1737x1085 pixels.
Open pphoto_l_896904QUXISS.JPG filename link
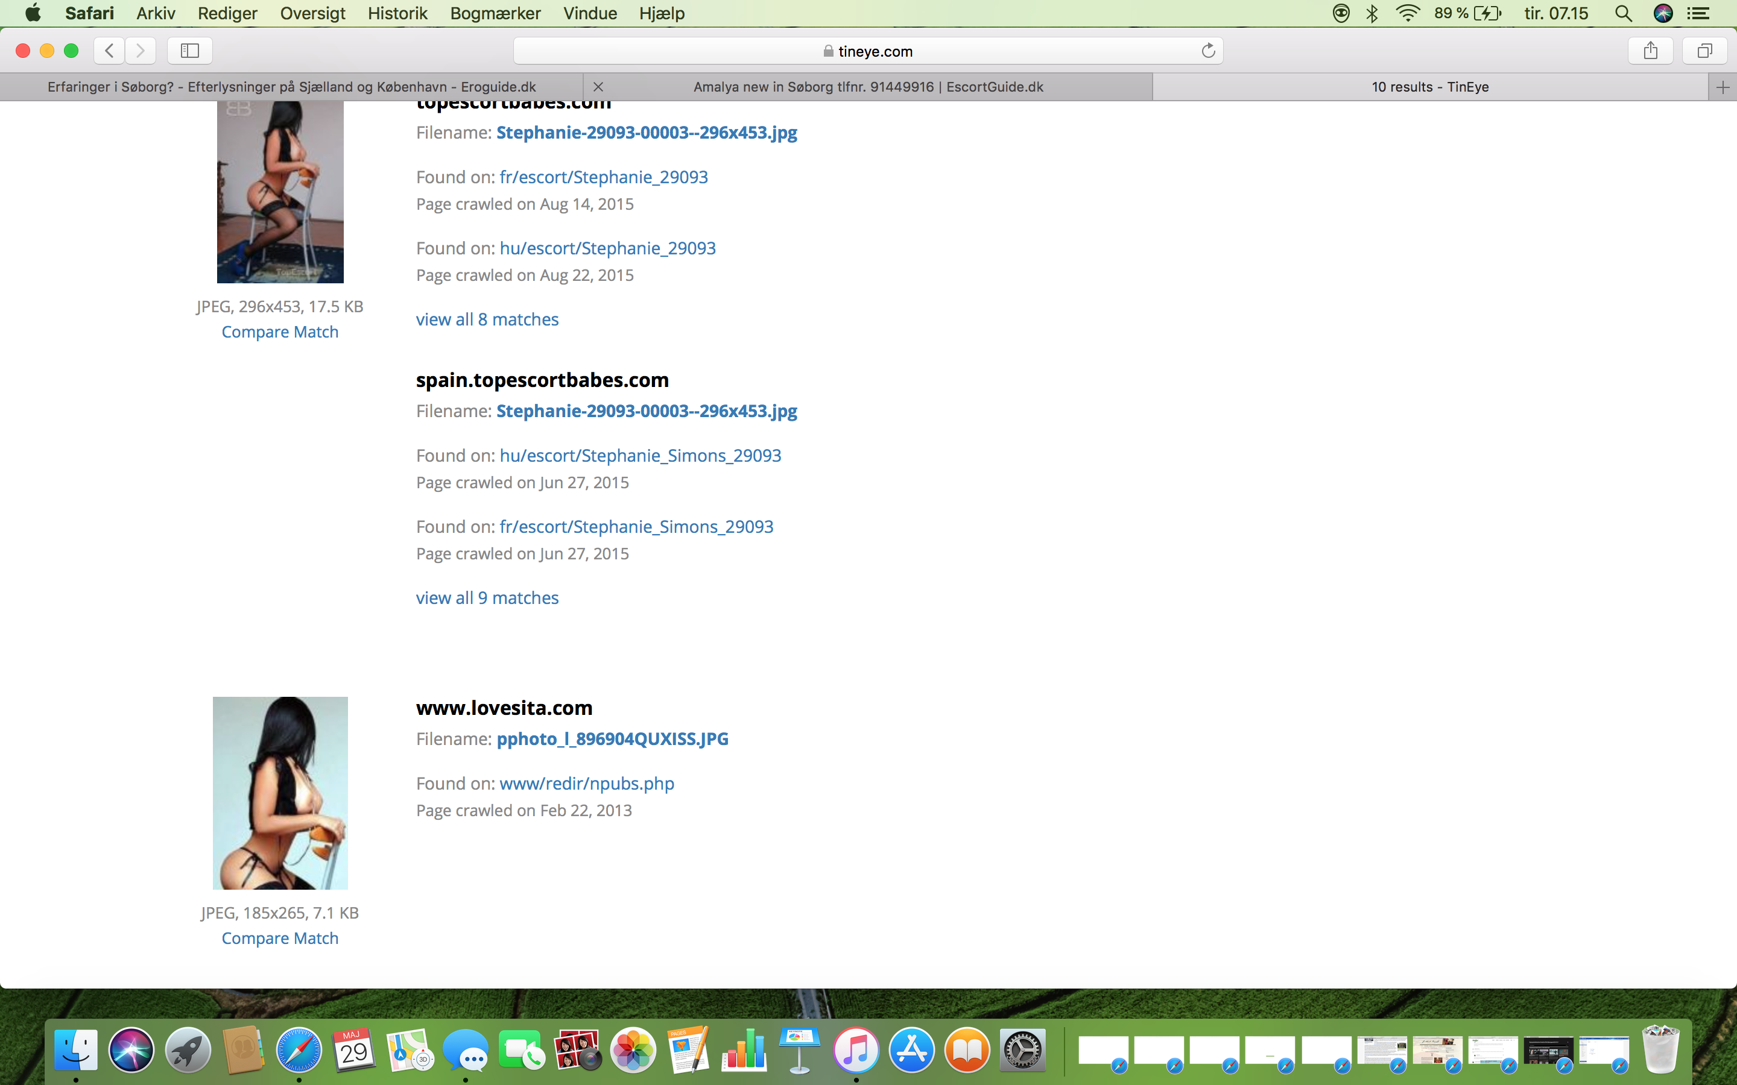612,738
